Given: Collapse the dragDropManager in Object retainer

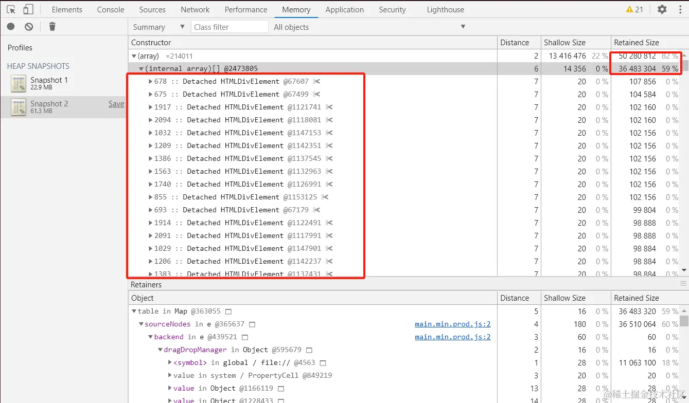Looking at the screenshot, I should 160,350.
